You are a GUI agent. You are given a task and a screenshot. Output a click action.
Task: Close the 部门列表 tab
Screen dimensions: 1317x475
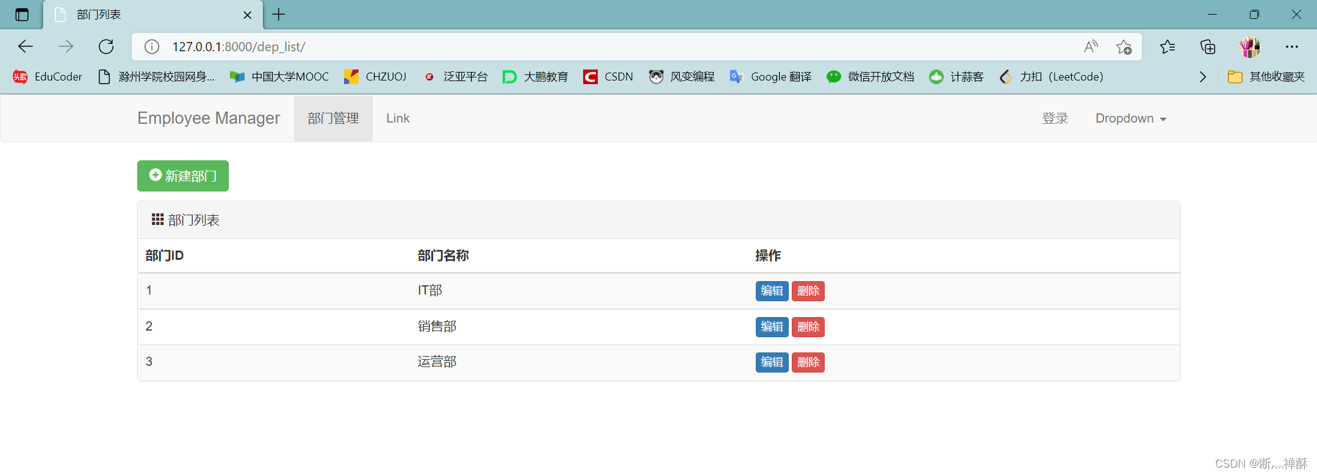click(x=248, y=15)
